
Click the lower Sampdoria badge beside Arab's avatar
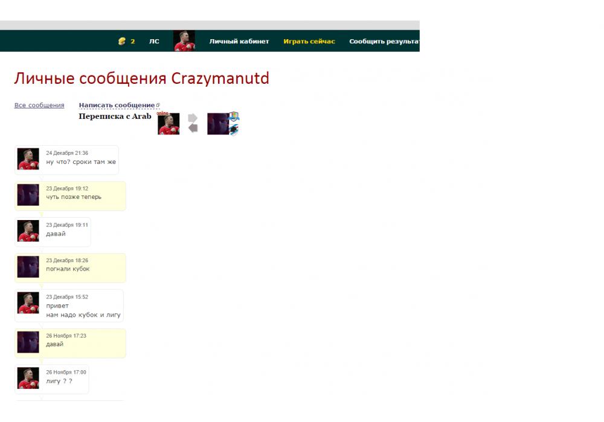233,129
